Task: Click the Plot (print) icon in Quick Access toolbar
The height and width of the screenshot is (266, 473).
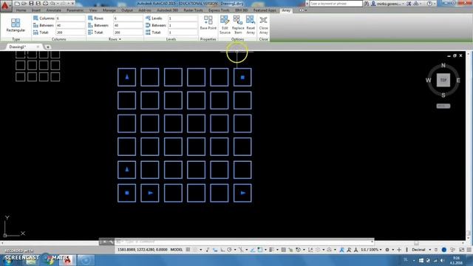Action: (45, 3)
